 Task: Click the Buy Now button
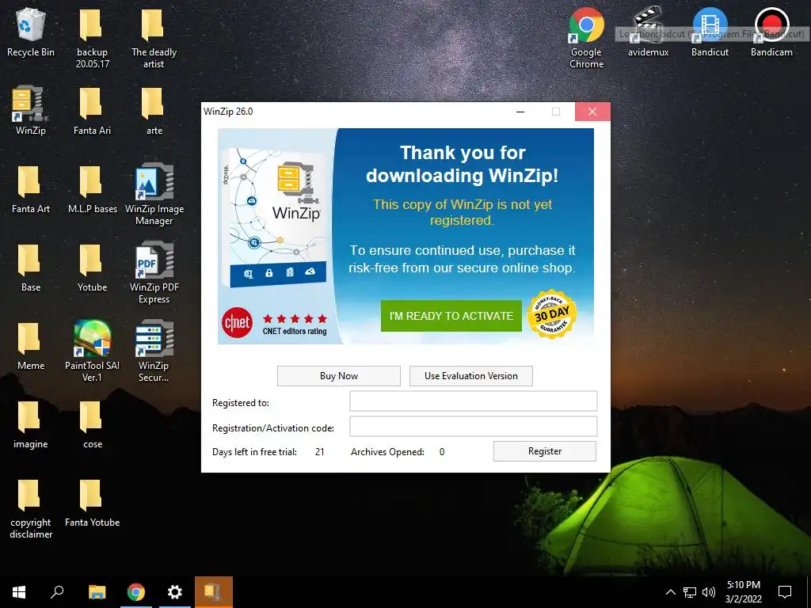339,376
